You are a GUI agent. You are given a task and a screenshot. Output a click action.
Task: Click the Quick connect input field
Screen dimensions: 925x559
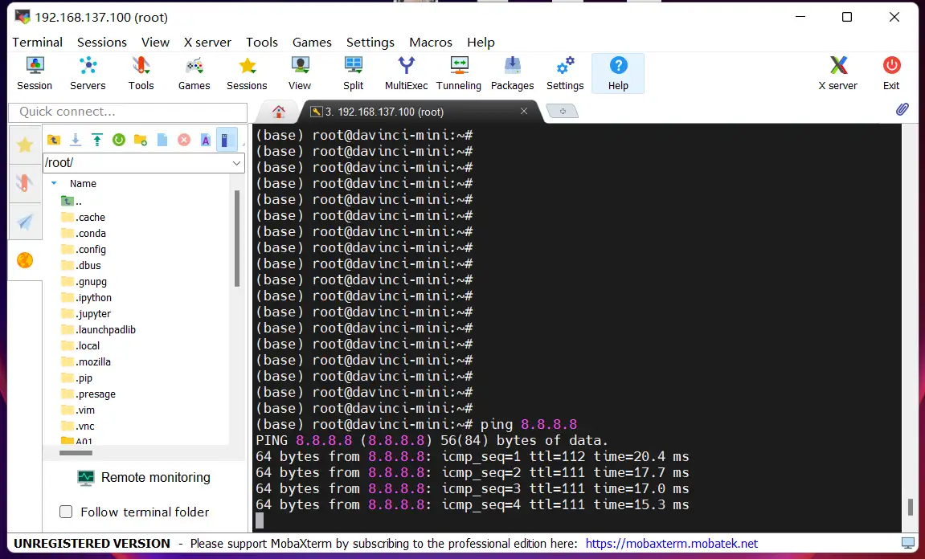pos(128,112)
